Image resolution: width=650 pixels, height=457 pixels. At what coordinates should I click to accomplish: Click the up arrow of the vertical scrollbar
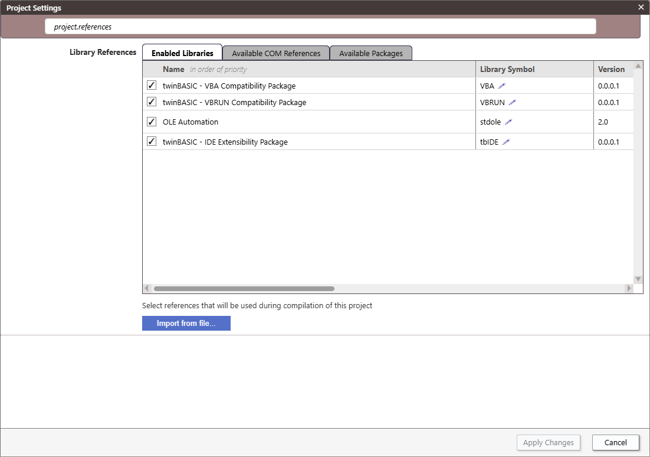coord(638,65)
